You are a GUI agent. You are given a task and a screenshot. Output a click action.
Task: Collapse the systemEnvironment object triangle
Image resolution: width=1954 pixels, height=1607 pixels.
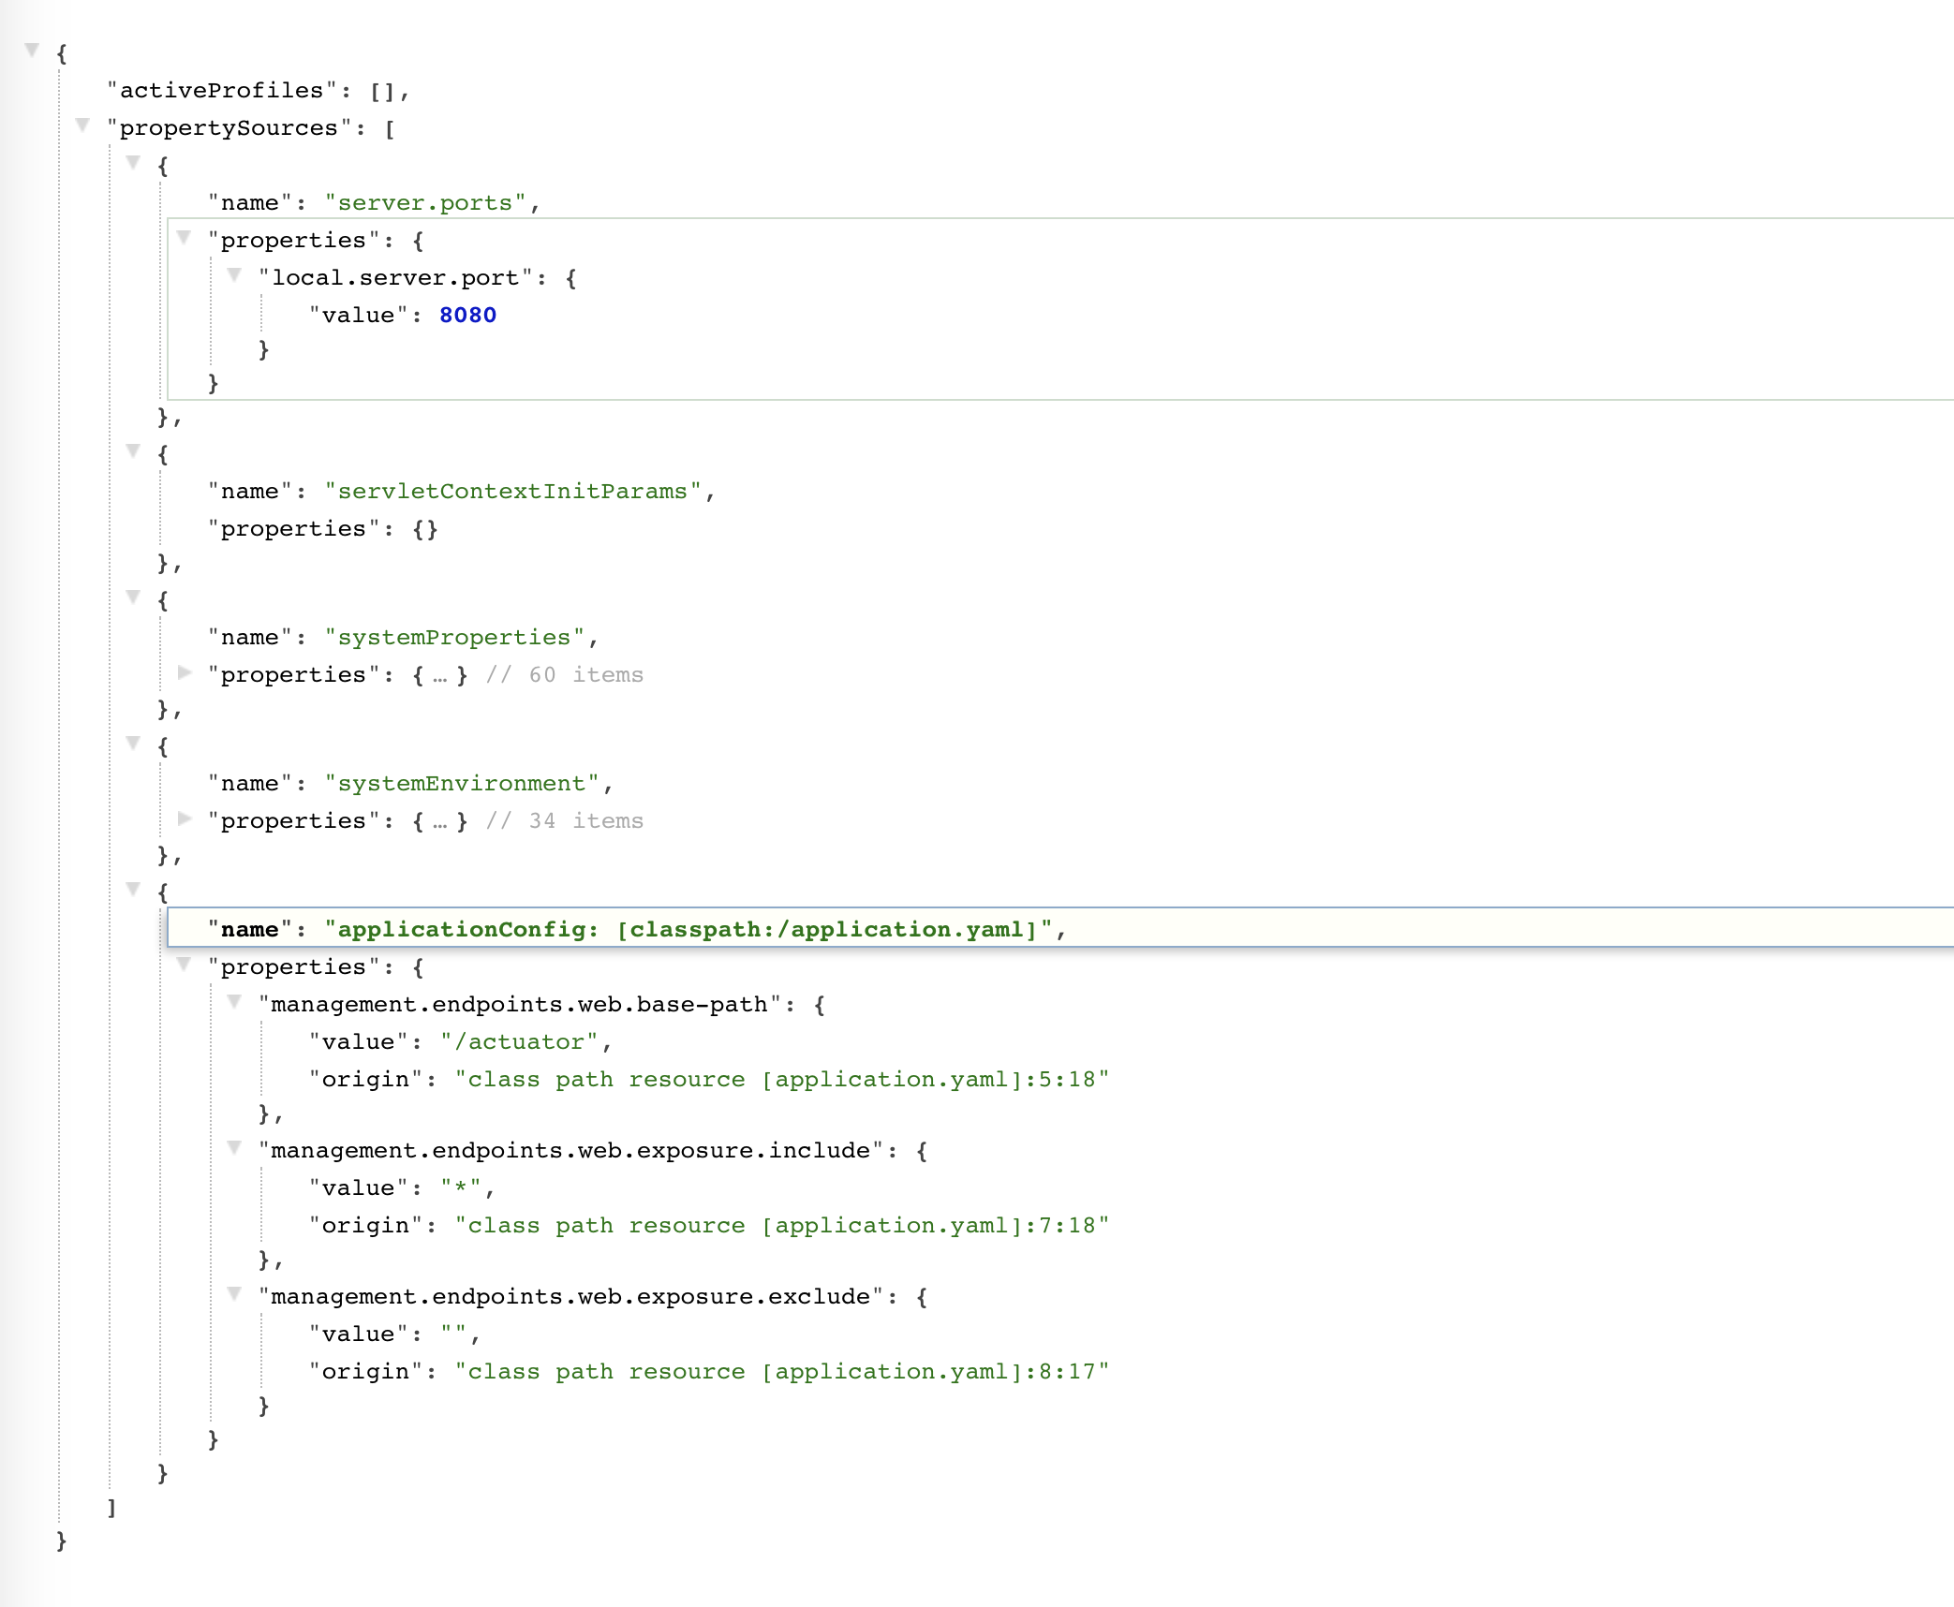(x=133, y=743)
